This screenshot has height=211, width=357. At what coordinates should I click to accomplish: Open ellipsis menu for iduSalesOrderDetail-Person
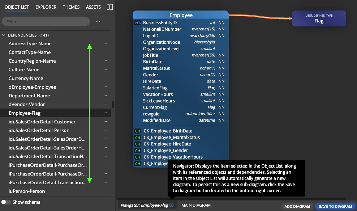[105, 130]
